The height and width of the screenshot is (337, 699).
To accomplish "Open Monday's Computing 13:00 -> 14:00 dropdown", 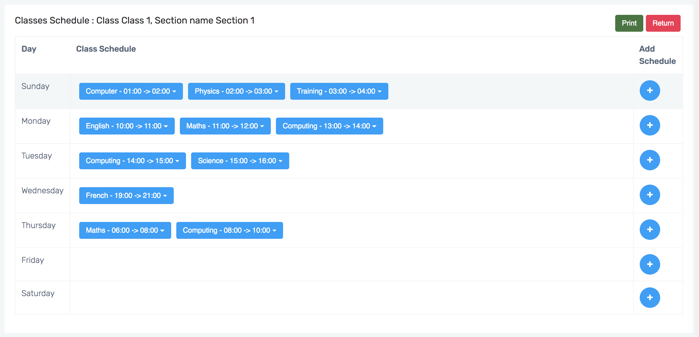I will tap(329, 126).
